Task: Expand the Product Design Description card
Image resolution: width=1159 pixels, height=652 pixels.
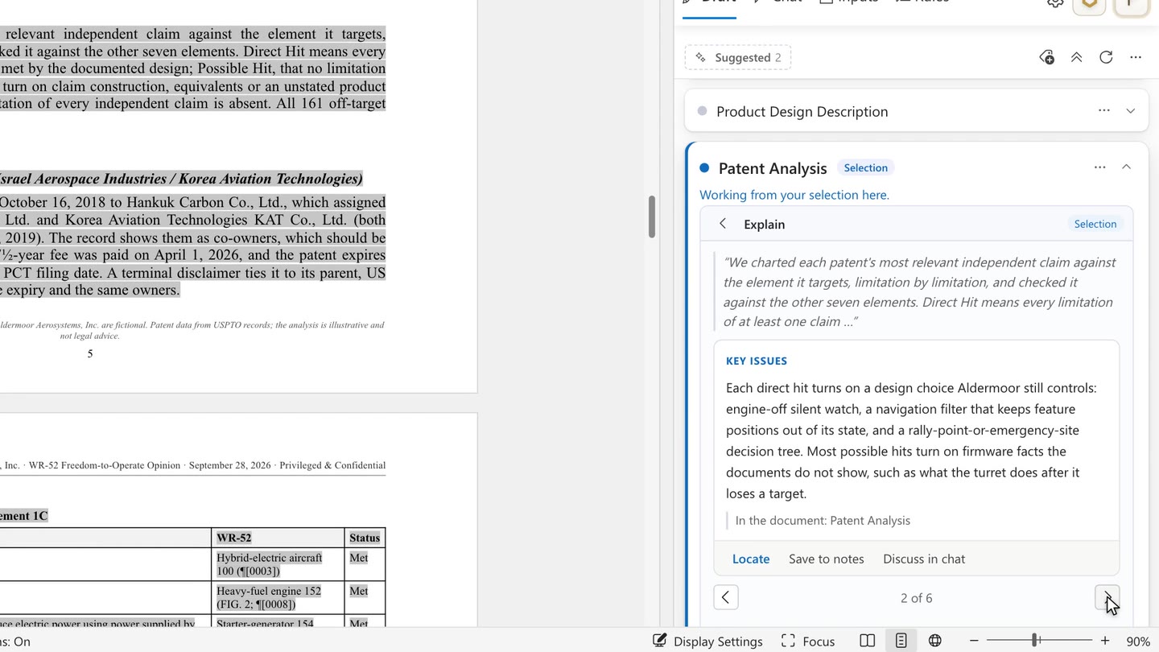Action: pyautogui.click(x=1131, y=111)
